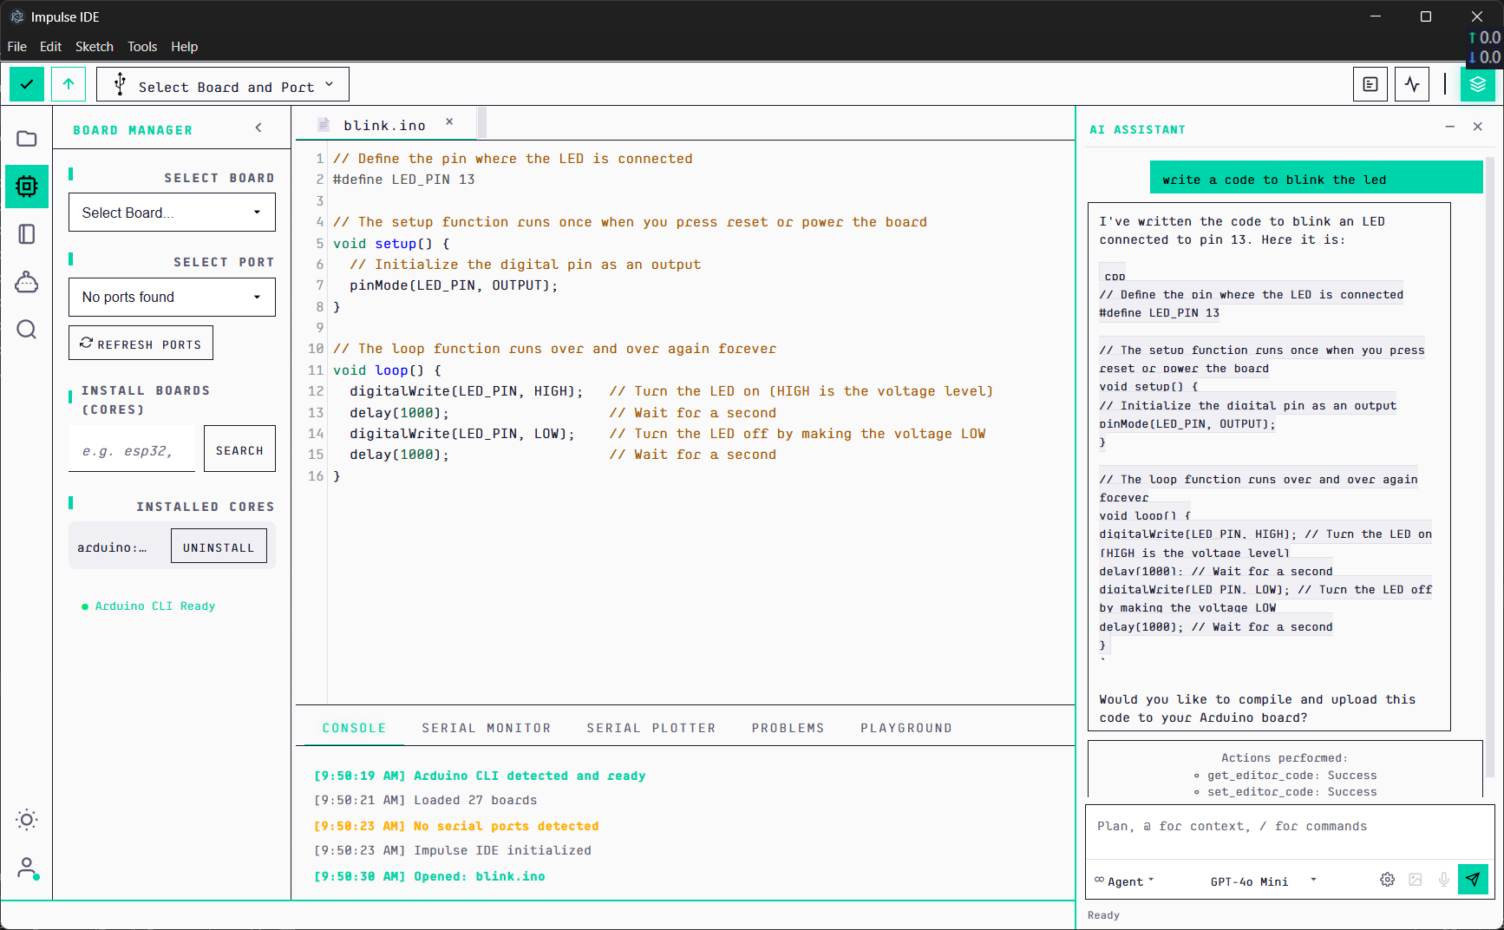Collapse the Board Manager panel chevron
Image resolution: width=1504 pixels, height=930 pixels.
point(258,128)
